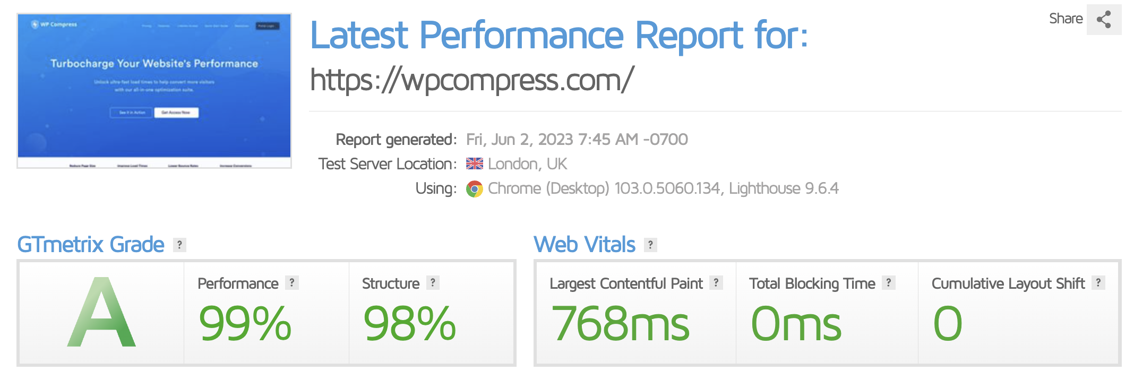Click Structure score help icon
This screenshot has width=1134, height=379.
click(433, 283)
